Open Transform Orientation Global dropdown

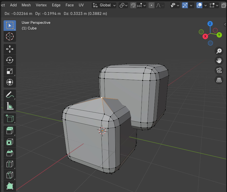click(104, 5)
